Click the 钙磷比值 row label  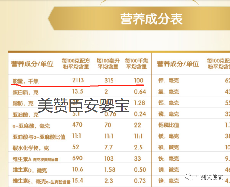click(x=169, y=125)
